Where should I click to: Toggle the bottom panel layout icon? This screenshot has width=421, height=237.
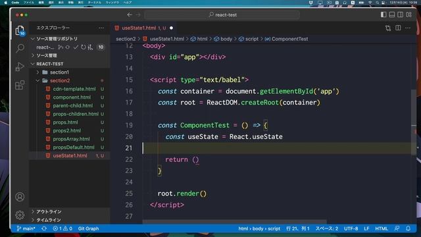click(392, 14)
